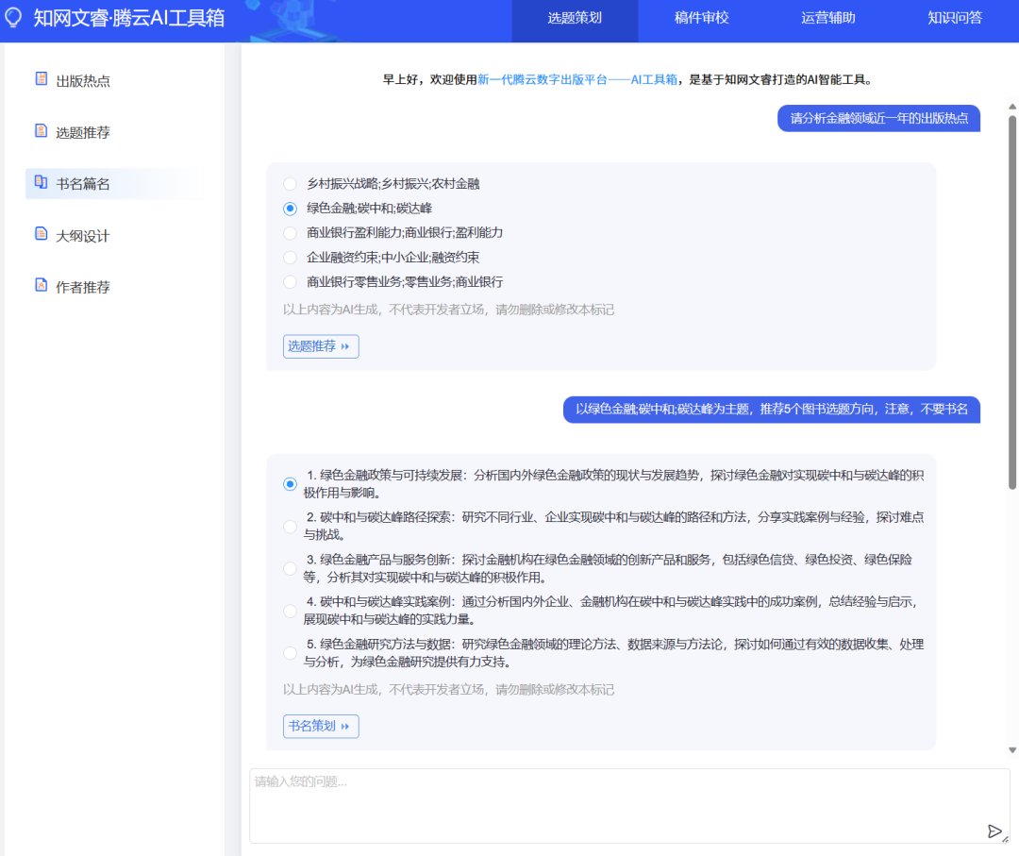Click the chat scrollbar thumb

tap(1011, 302)
